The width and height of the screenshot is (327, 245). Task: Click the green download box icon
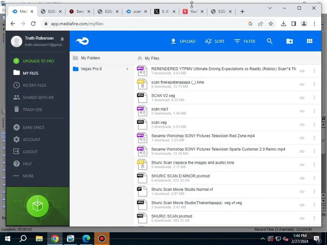tap(38, 206)
